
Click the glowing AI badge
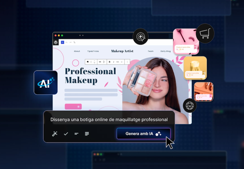46,83
